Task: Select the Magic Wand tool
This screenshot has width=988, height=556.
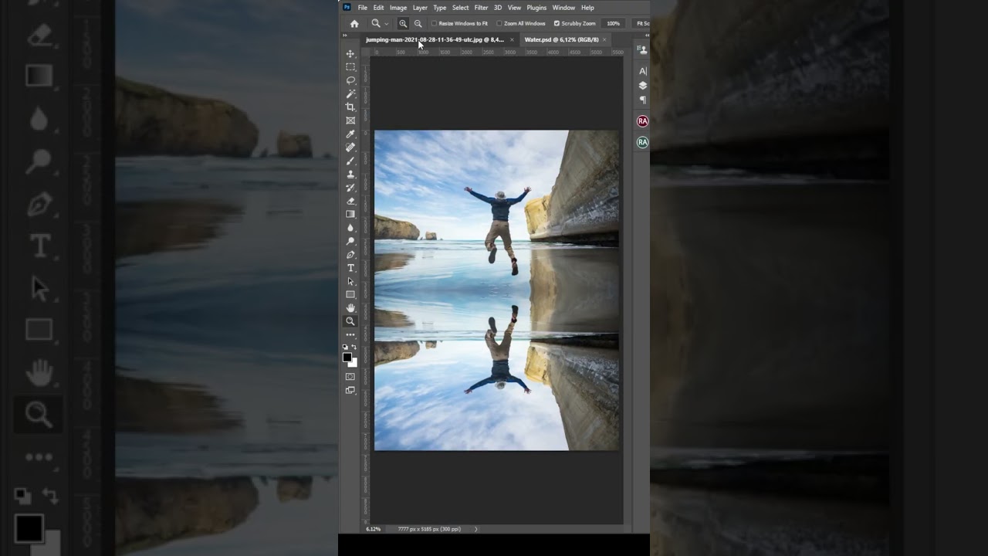Action: 350,93
